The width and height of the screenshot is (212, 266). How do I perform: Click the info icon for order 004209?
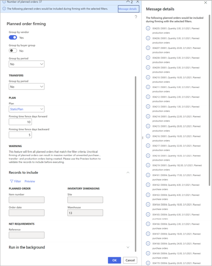[148, 67]
